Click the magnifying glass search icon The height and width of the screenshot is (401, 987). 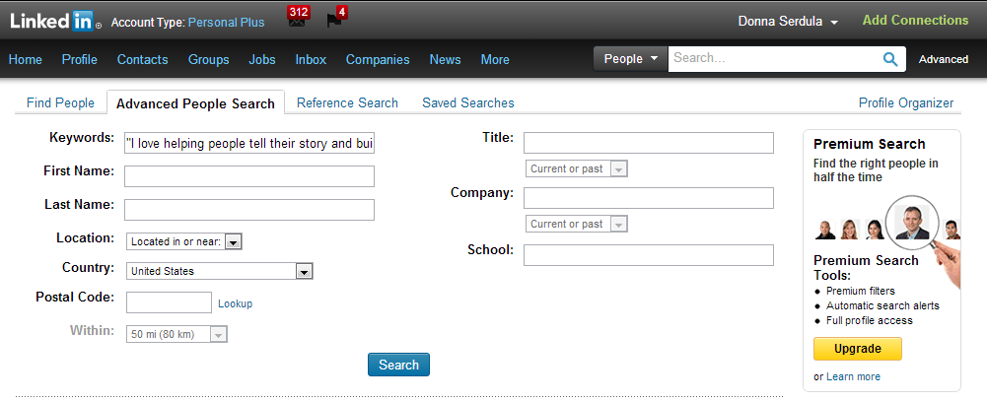[x=890, y=59]
